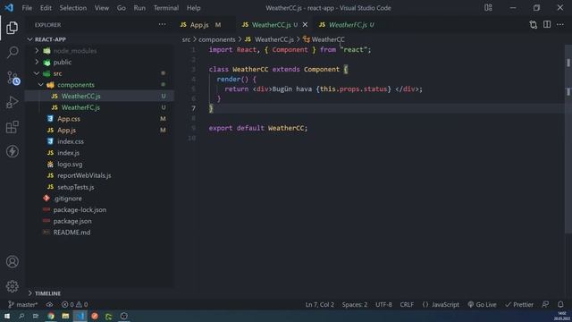Open Windows Start menu
The image size is (572, 322).
[7, 316]
